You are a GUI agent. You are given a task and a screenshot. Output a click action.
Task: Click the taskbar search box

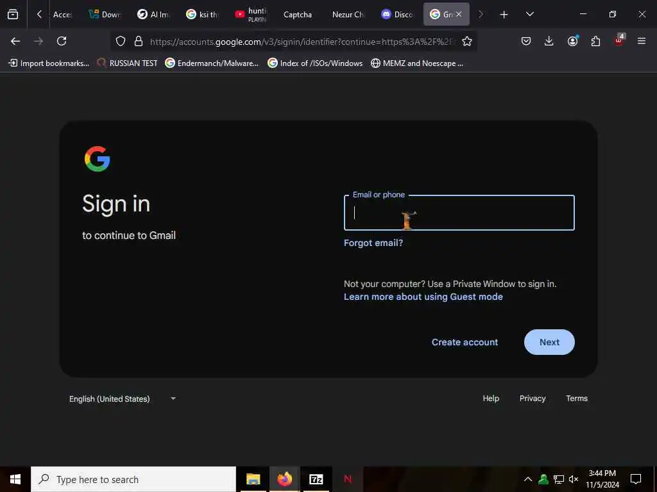click(133, 479)
